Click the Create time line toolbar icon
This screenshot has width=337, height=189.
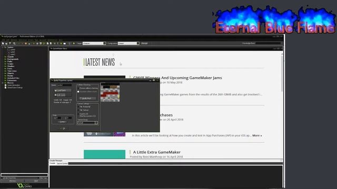(x=57, y=44)
